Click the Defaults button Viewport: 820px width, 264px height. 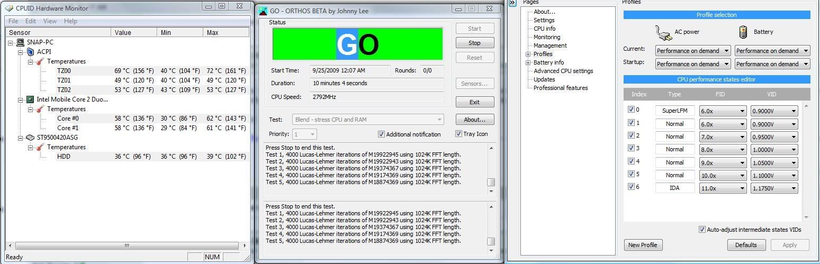(x=746, y=245)
